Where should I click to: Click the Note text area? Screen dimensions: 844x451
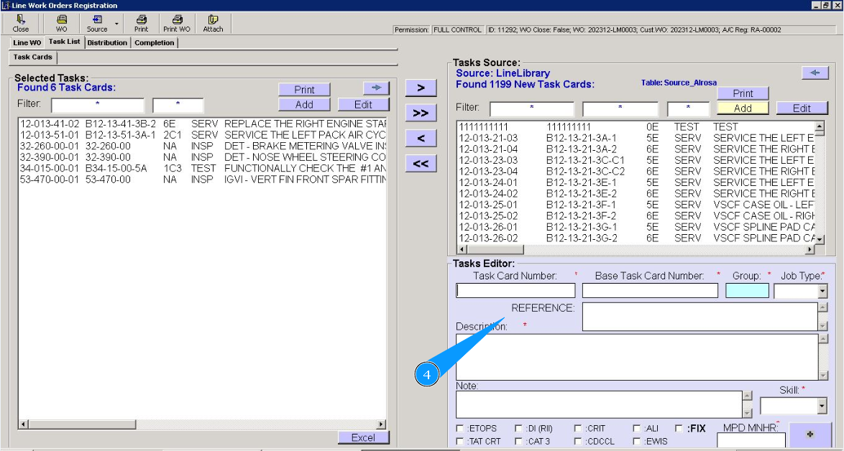[599, 405]
